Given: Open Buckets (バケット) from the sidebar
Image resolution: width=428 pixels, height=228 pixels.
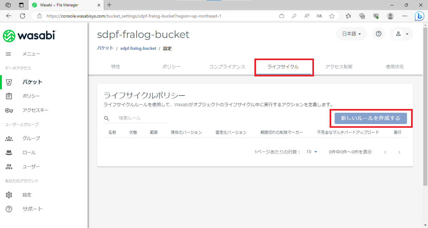Looking at the screenshot, I should pyautogui.click(x=32, y=82).
